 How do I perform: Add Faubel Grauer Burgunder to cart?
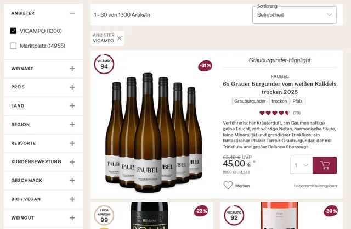point(324,165)
